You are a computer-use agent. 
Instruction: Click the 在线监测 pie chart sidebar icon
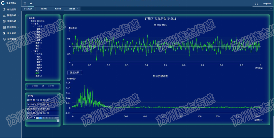coord(4,10)
